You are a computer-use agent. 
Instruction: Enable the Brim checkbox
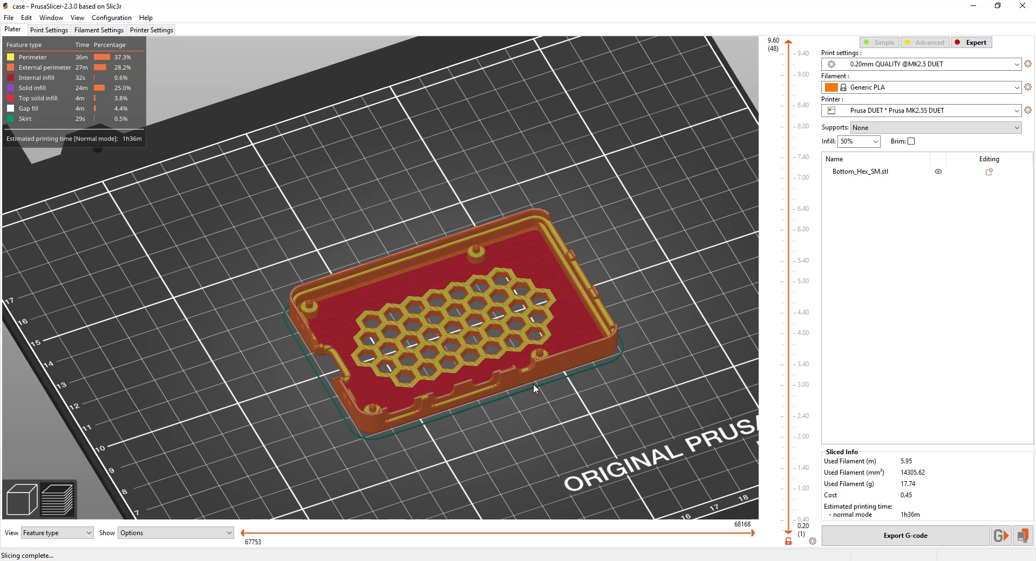911,141
